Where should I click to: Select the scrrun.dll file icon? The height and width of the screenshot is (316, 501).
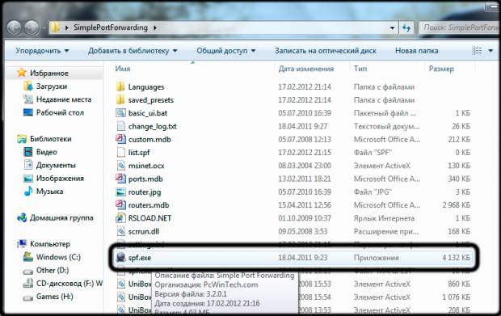click(x=120, y=231)
